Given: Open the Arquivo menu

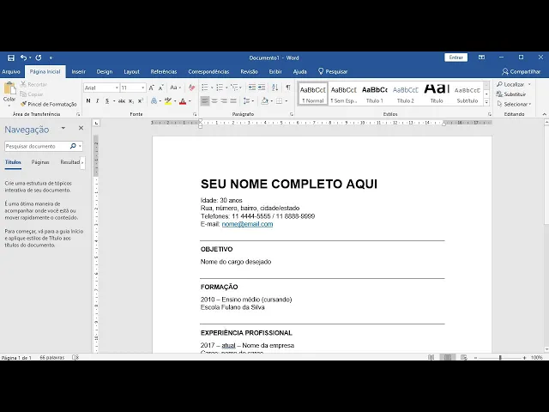Looking at the screenshot, I should (x=11, y=71).
